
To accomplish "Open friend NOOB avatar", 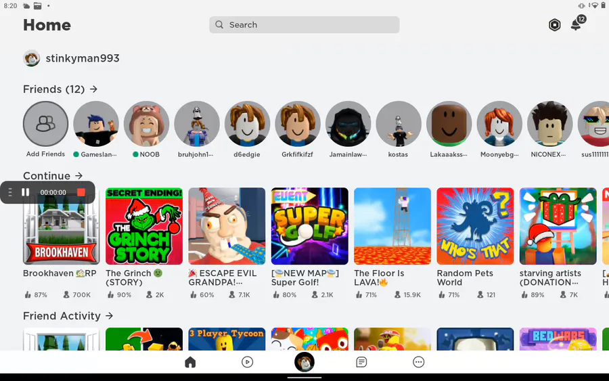I will coord(146,124).
